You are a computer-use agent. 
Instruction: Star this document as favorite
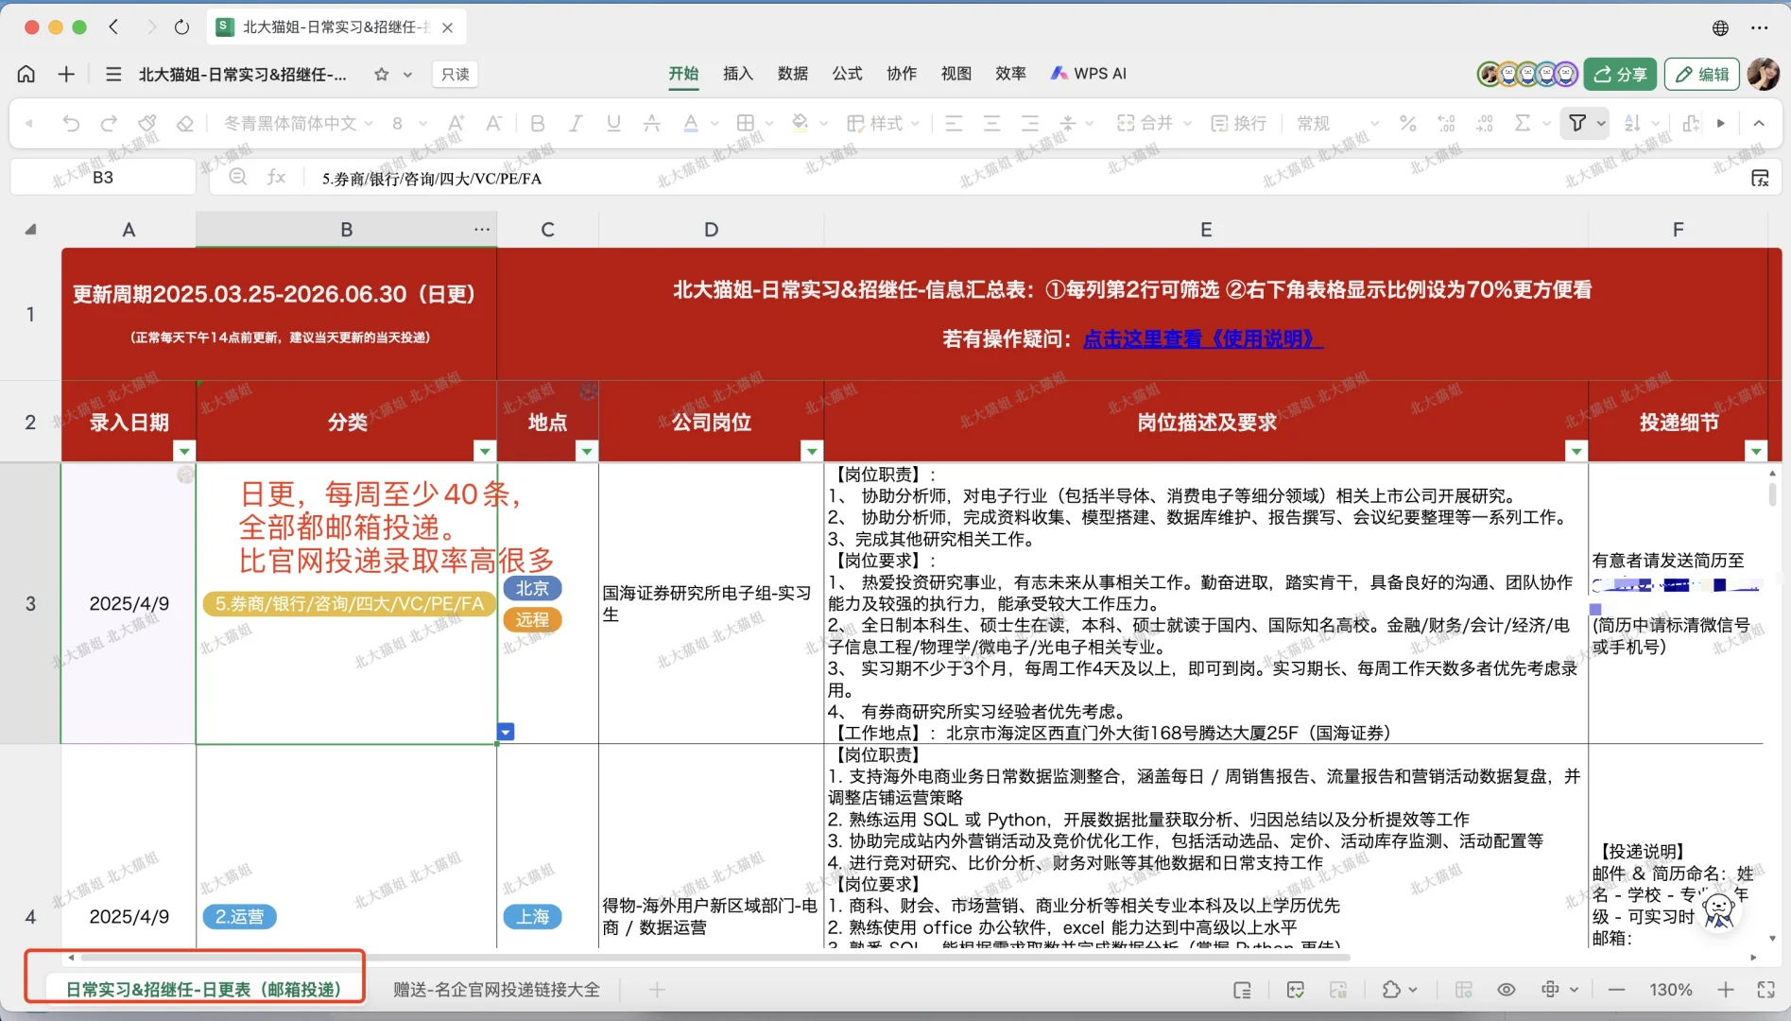(382, 74)
